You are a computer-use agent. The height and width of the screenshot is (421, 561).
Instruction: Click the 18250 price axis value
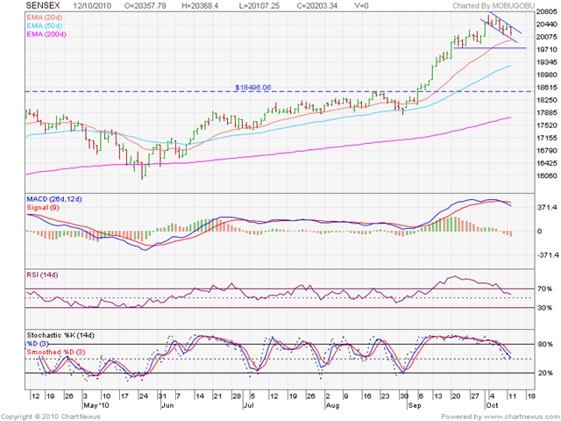pos(546,100)
